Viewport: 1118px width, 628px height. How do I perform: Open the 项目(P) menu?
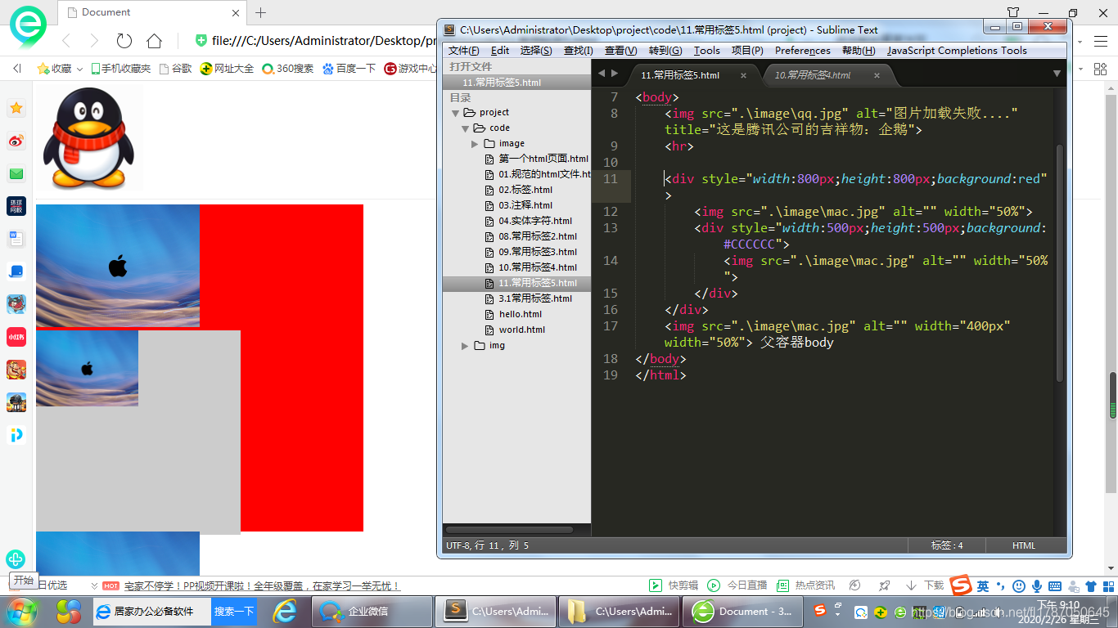coord(747,50)
